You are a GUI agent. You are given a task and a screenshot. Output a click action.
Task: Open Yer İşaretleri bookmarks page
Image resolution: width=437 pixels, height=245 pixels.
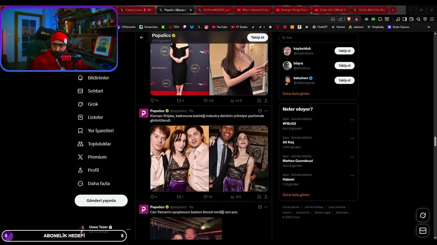pos(96,131)
